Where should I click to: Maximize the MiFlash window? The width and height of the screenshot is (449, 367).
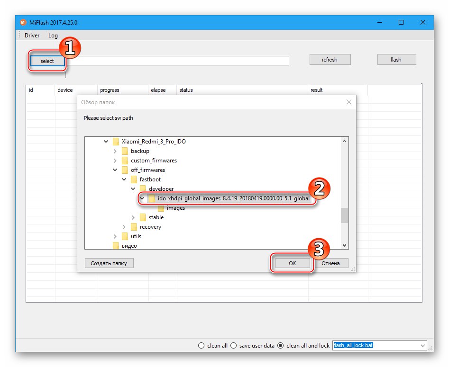point(401,22)
